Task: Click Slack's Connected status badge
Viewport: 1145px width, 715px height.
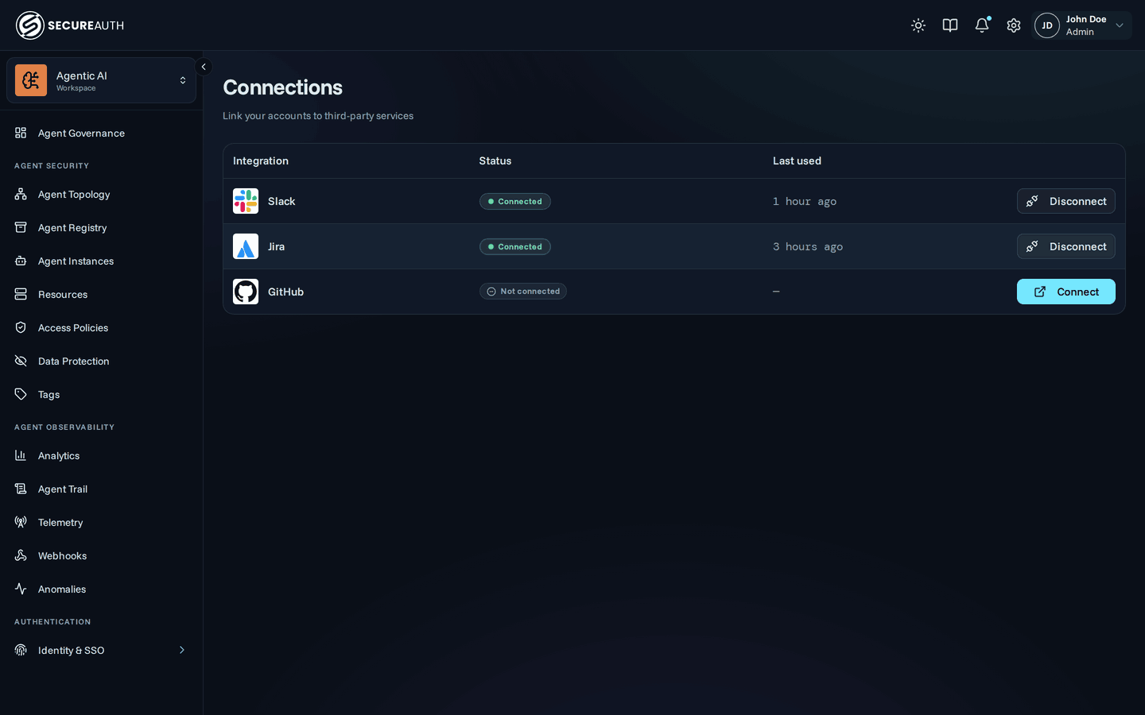Action: [x=515, y=201]
